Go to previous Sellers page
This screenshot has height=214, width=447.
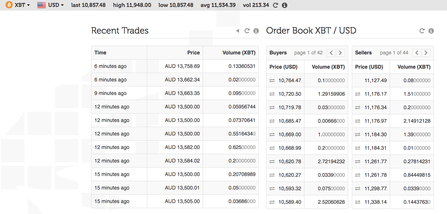coord(417,53)
